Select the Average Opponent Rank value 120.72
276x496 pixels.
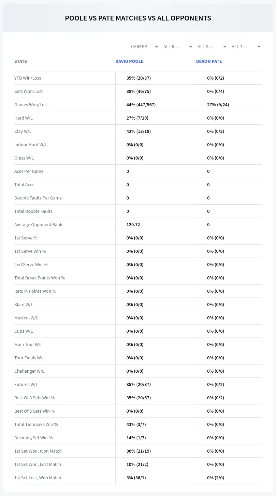133,224
